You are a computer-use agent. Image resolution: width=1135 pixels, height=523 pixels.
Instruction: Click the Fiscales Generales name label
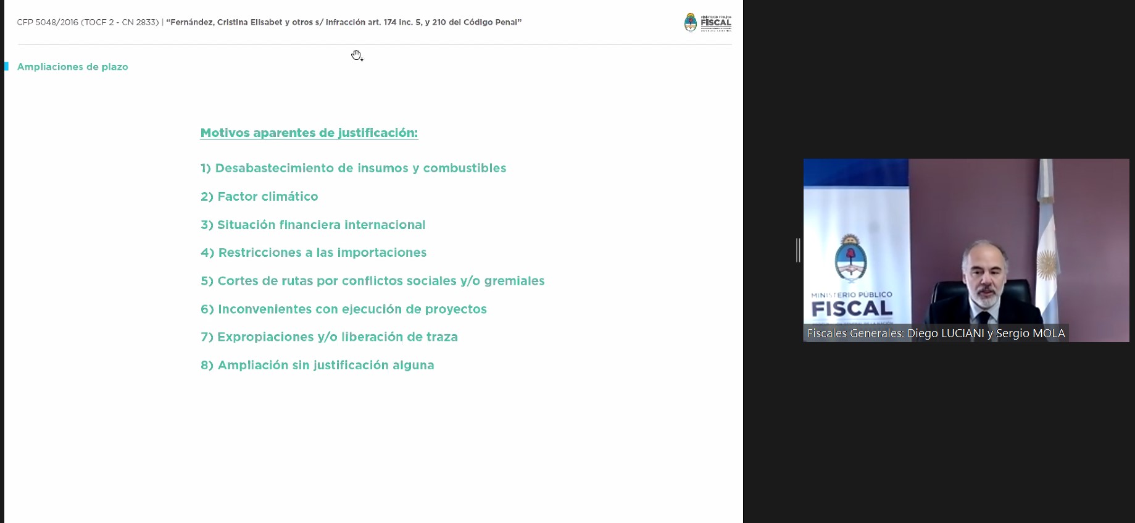click(x=936, y=333)
